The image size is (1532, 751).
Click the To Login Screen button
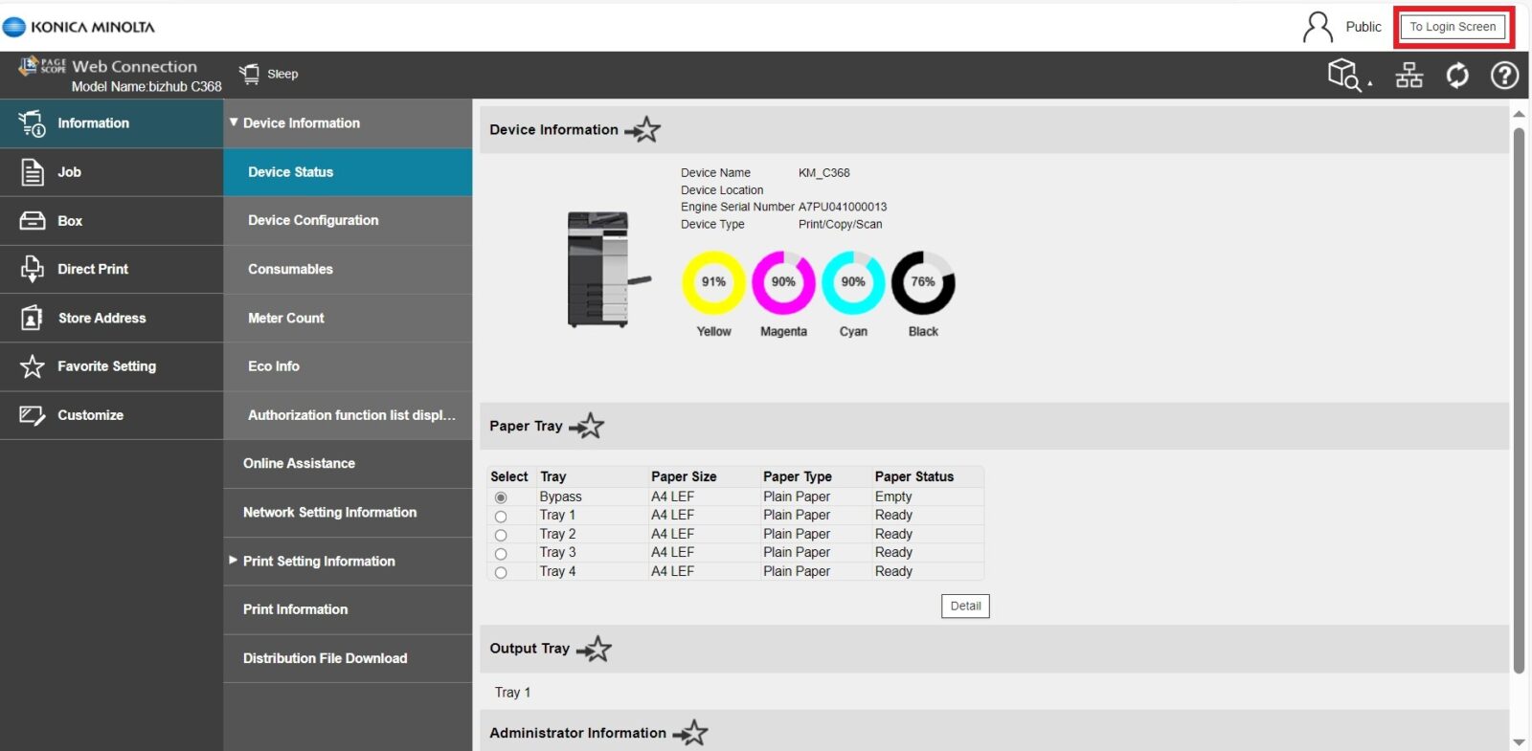(x=1452, y=27)
